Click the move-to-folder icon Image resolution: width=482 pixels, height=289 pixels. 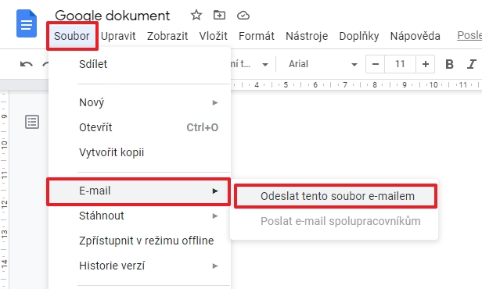219,15
